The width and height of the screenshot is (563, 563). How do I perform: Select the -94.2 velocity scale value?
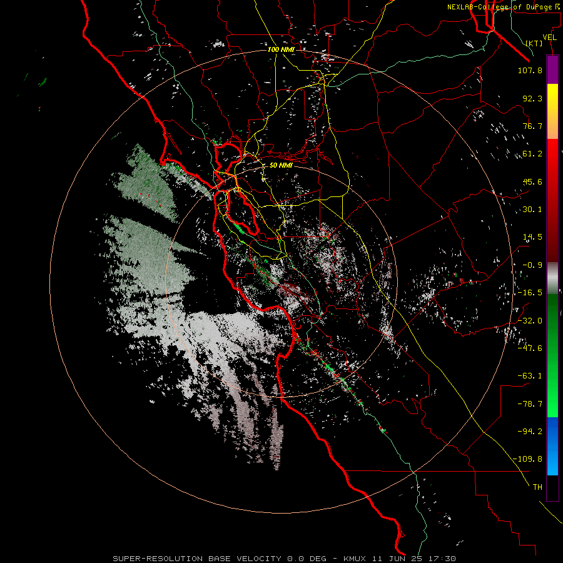pyautogui.click(x=530, y=431)
